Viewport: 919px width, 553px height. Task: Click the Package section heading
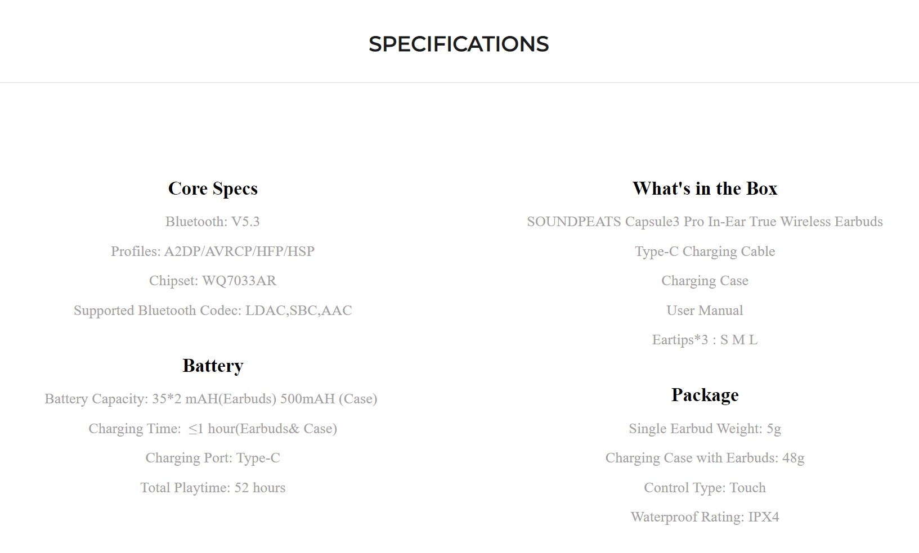point(705,395)
